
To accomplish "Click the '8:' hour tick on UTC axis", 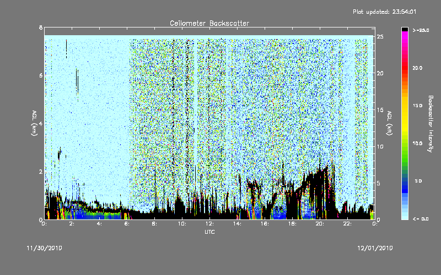I will click(155, 224).
